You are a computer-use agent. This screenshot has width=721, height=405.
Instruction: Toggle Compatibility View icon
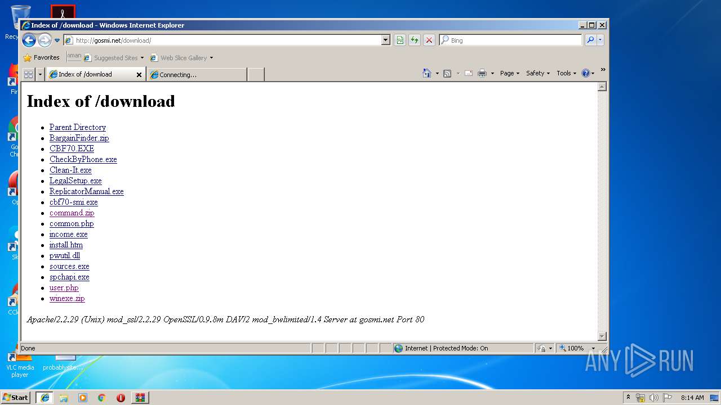point(400,40)
